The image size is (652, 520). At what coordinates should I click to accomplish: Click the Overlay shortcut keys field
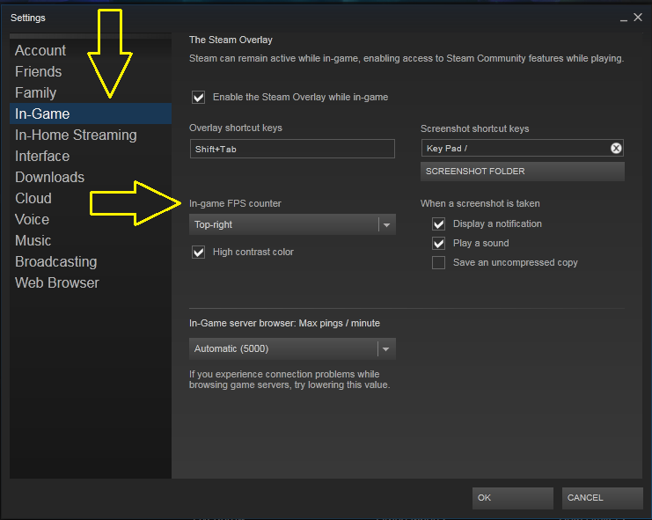(292, 150)
